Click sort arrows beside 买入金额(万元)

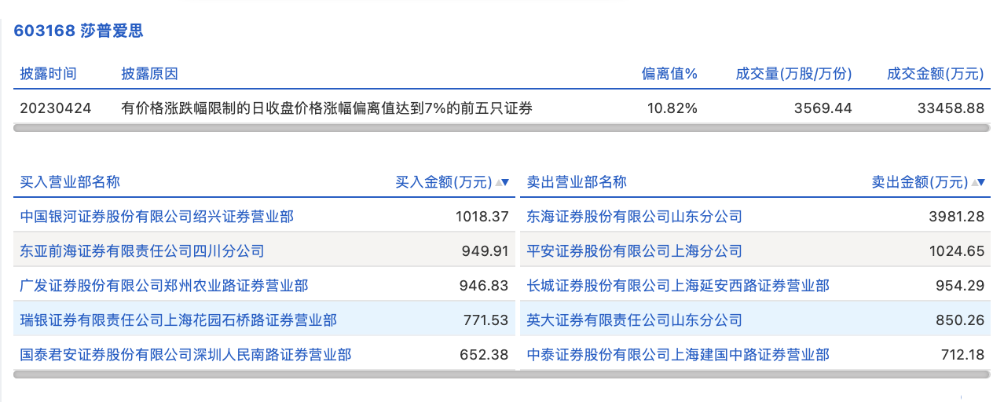[x=503, y=182]
